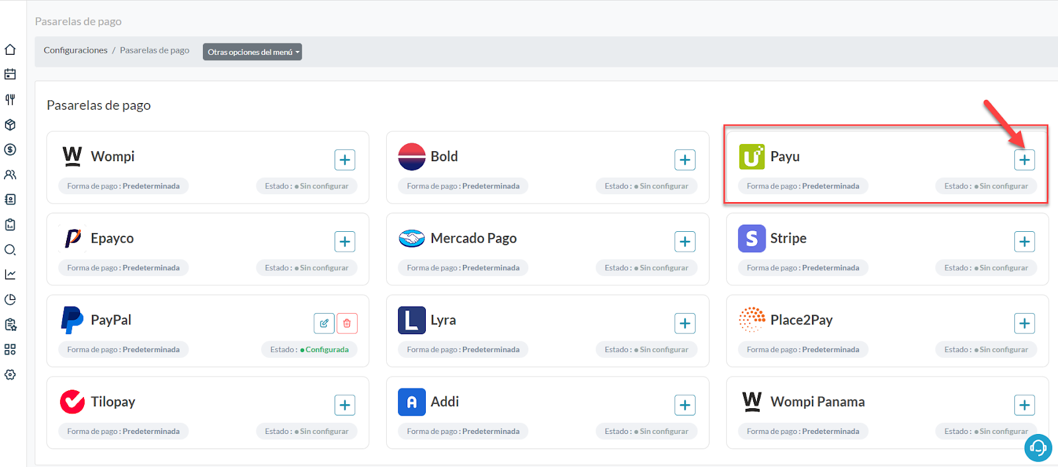This screenshot has height=467, width=1058.
Task: Add the Stripe payment gateway
Action: point(1024,242)
